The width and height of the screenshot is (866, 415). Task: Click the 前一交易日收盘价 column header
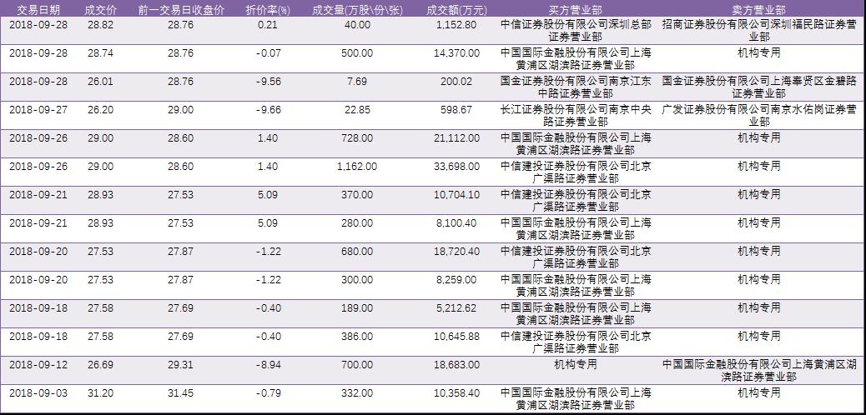180,10
